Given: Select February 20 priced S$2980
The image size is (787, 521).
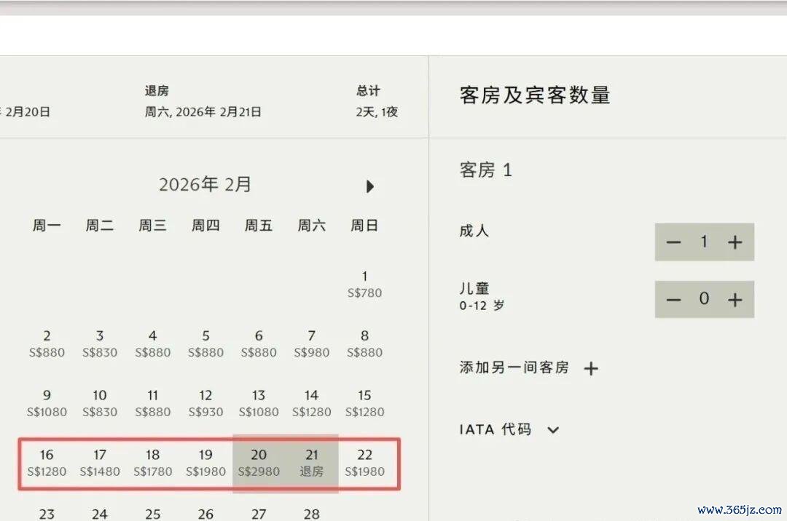Looking at the screenshot, I should (x=259, y=463).
